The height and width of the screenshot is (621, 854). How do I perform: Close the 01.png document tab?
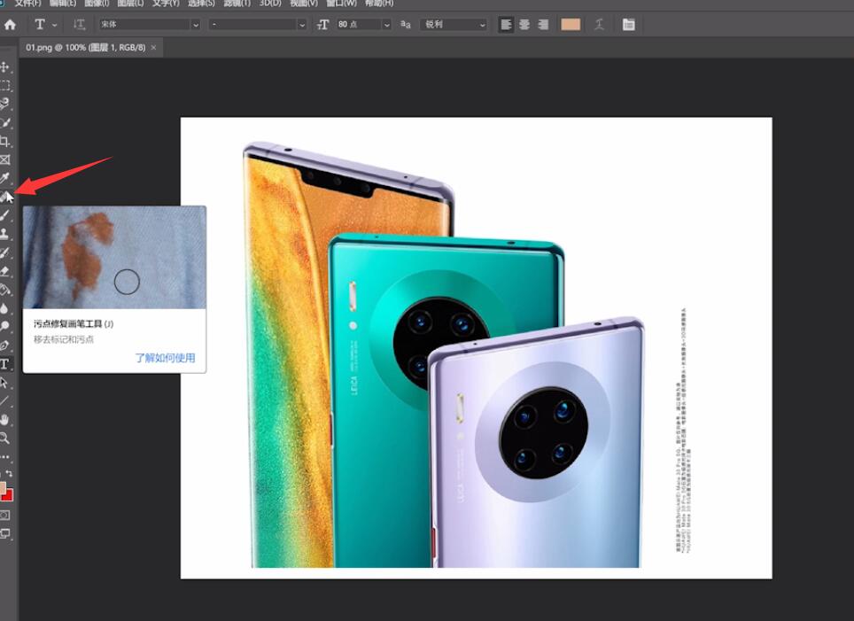pyautogui.click(x=153, y=47)
